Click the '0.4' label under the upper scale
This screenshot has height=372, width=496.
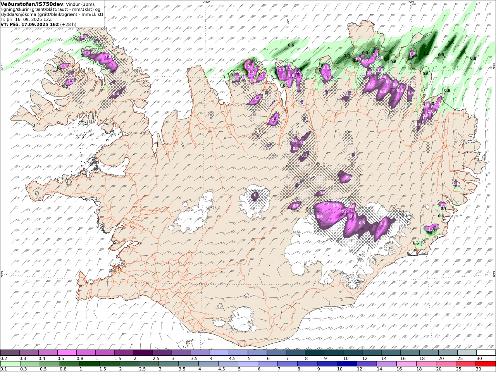point(42,358)
